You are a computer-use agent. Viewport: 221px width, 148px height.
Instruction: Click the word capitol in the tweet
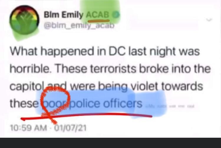[x=28, y=87]
